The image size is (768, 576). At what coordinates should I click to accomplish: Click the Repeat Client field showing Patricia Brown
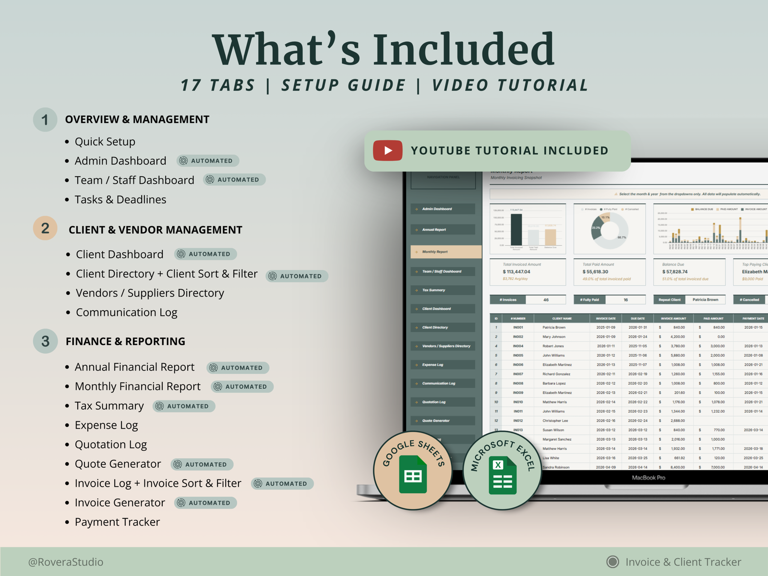tap(689, 300)
